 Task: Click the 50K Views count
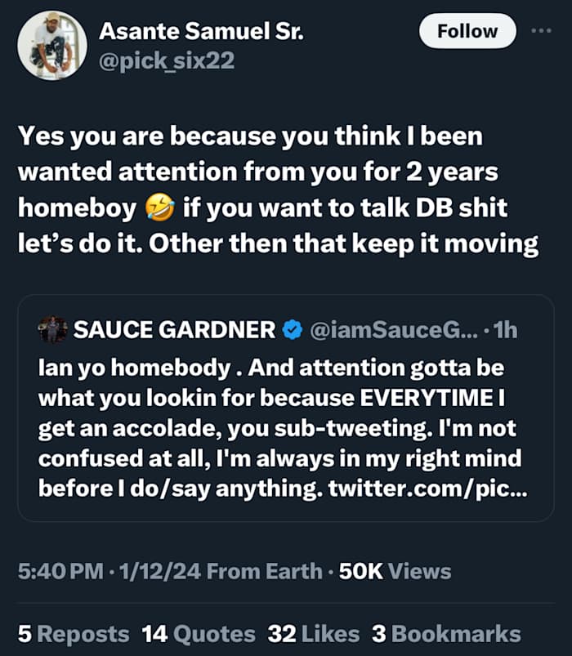pos(395,571)
